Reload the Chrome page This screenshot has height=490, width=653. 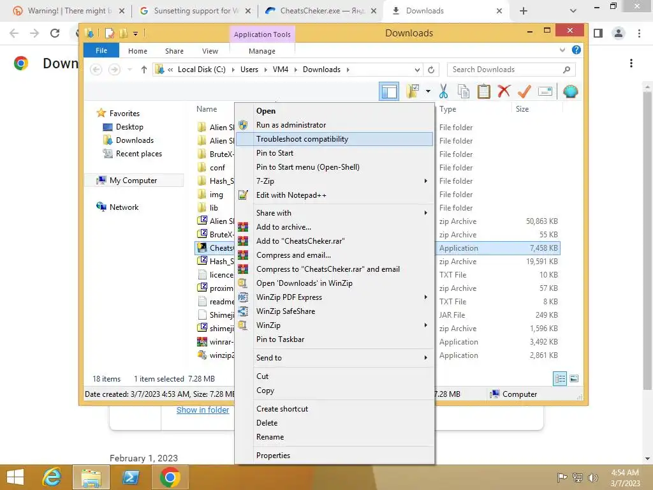click(55, 33)
